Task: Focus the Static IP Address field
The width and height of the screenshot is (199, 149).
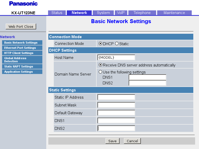Action: click(x=116, y=97)
